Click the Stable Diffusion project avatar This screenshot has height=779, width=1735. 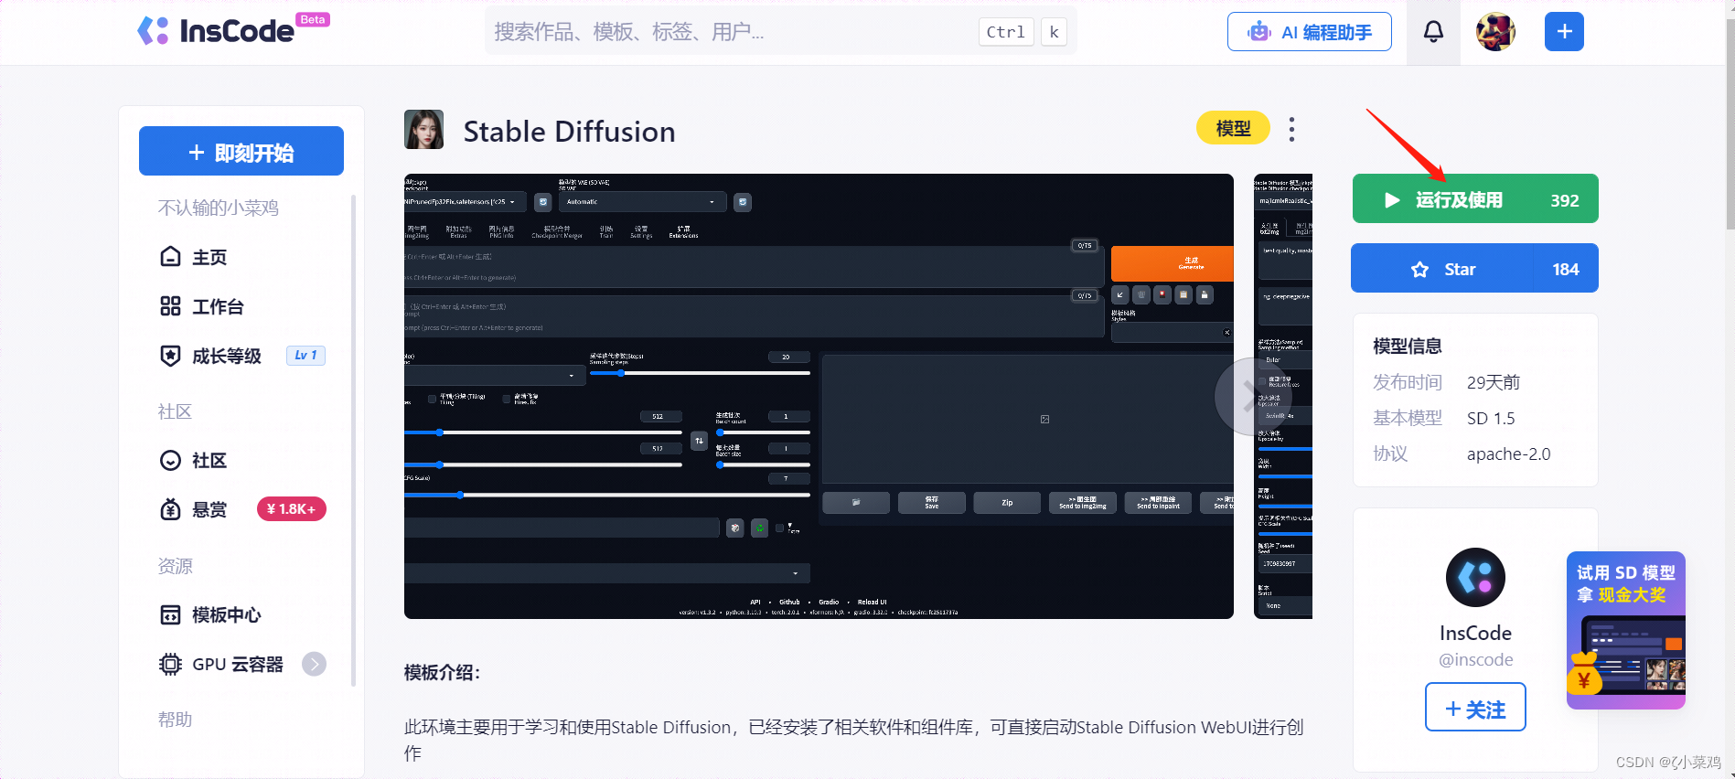tap(423, 130)
